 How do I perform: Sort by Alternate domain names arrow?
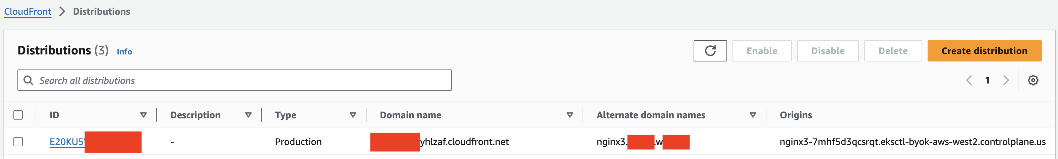click(x=753, y=115)
